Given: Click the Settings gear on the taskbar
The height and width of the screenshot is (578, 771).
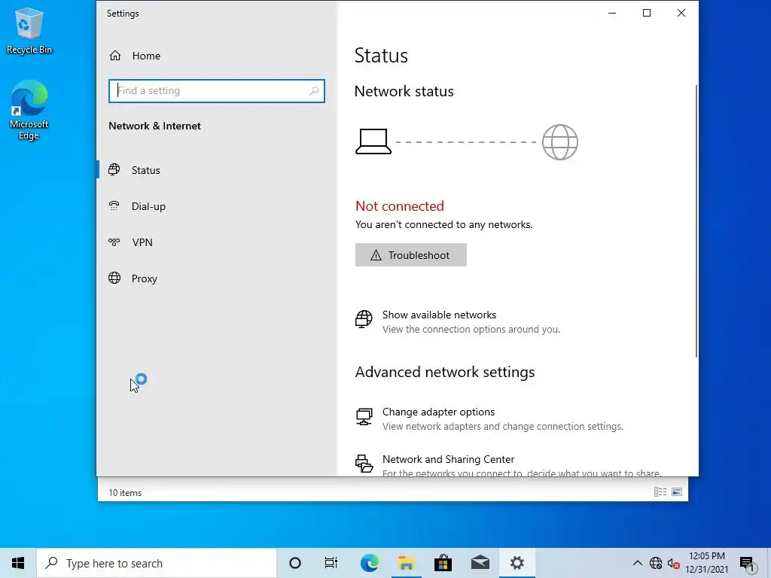Looking at the screenshot, I should (517, 563).
